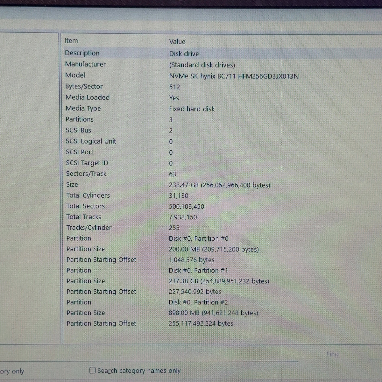Click the Disk #0, Partition #0 value
Viewport: 382px width, 382px height.
click(199, 238)
